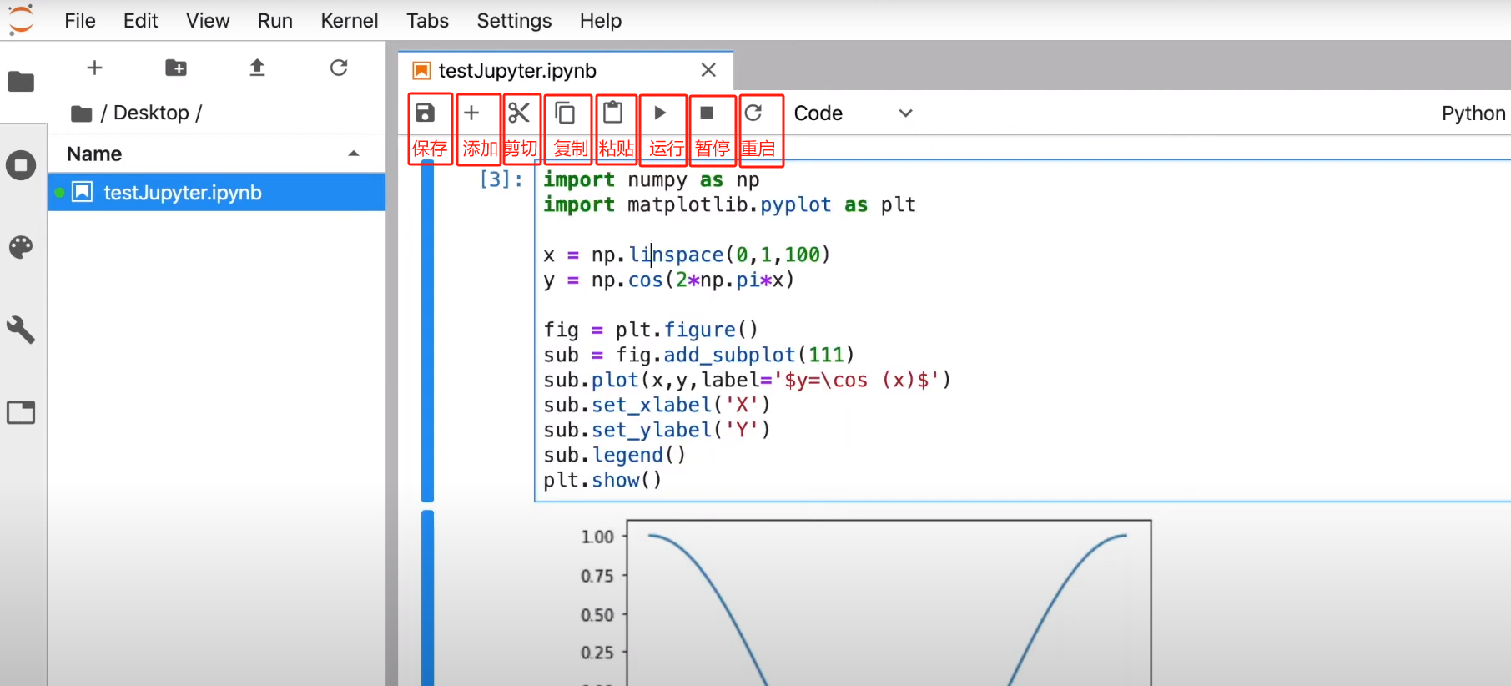
Task: Refresh the file list
Action: (x=339, y=68)
